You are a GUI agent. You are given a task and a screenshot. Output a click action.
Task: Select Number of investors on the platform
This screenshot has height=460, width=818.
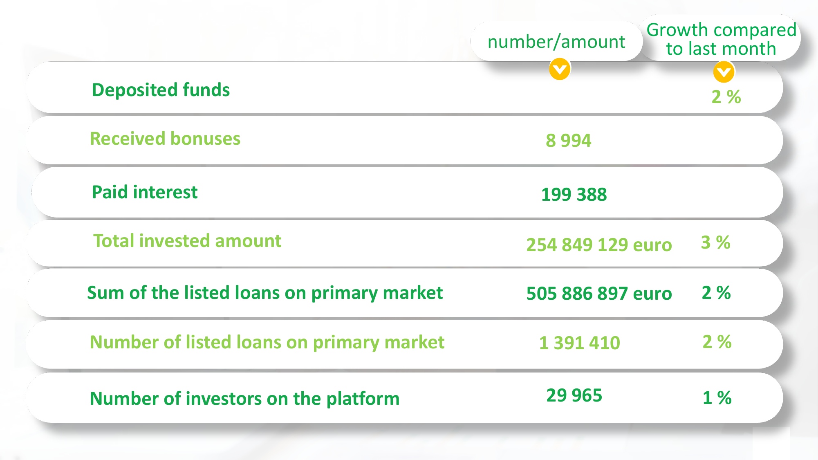click(x=244, y=399)
